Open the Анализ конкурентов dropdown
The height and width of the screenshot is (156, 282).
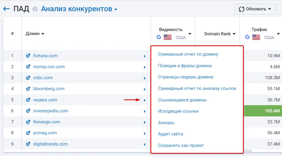(79, 9)
